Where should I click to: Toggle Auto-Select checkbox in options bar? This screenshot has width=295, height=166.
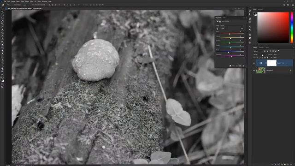tap(13, 5)
